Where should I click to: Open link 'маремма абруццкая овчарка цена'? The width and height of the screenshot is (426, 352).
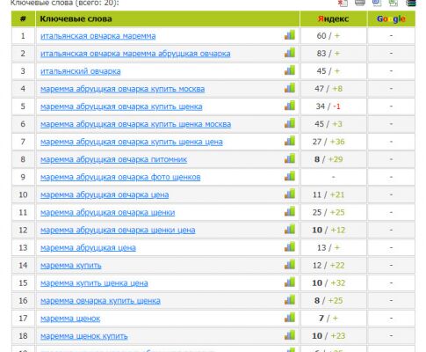(x=105, y=194)
